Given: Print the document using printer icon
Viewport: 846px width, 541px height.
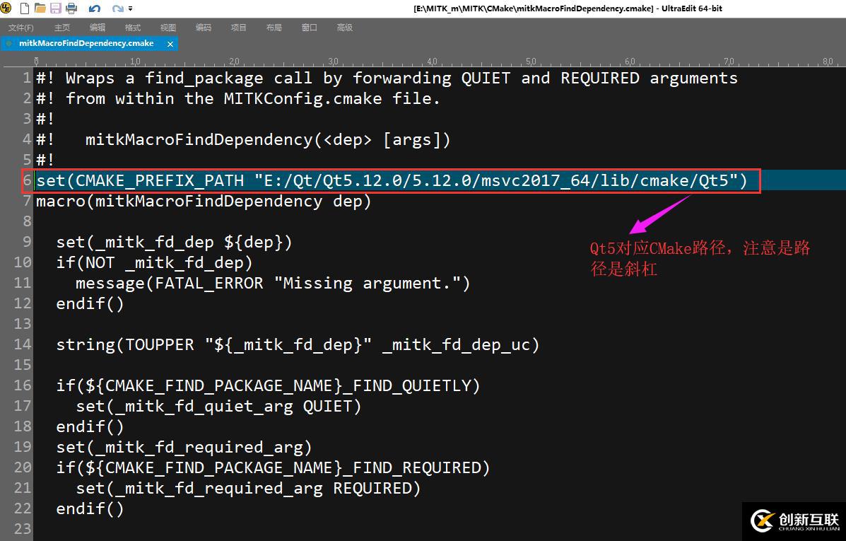Looking at the screenshot, I should [71, 8].
